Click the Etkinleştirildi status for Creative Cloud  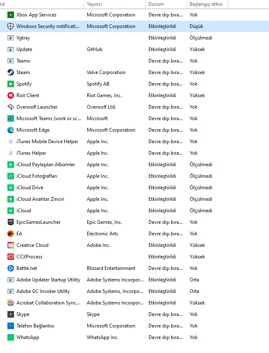[162, 245]
